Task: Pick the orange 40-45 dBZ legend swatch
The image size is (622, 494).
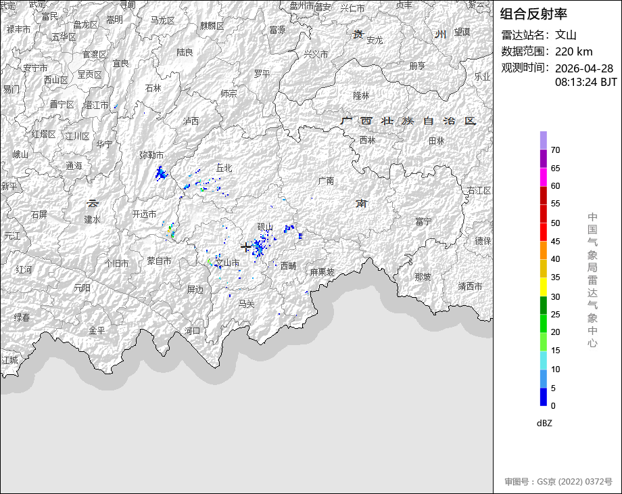Action: coord(544,250)
